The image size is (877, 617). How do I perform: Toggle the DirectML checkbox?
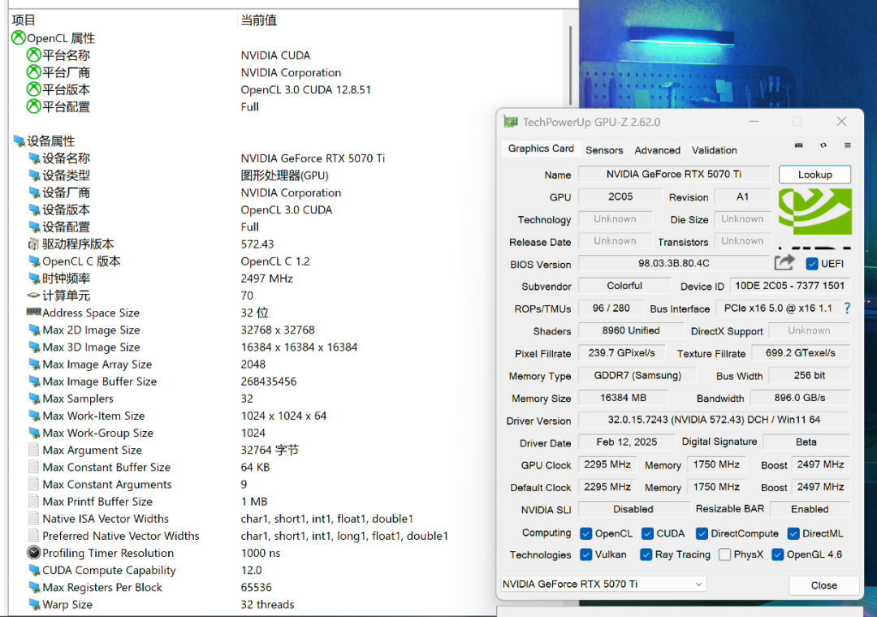pyautogui.click(x=793, y=533)
